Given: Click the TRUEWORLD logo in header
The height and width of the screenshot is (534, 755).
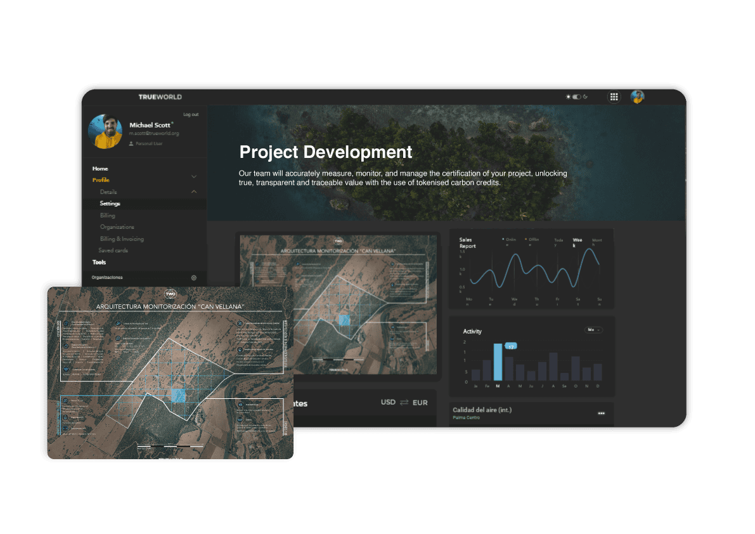Looking at the screenshot, I should point(160,97).
